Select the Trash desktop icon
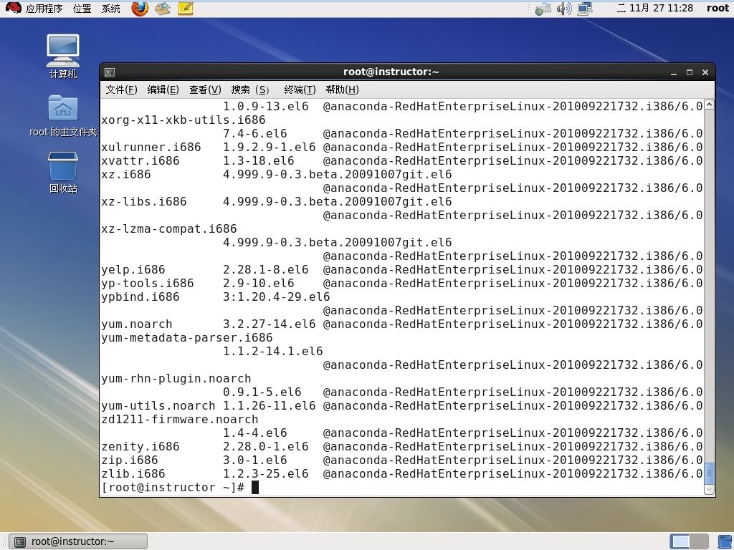This screenshot has width=734, height=550. (x=63, y=173)
